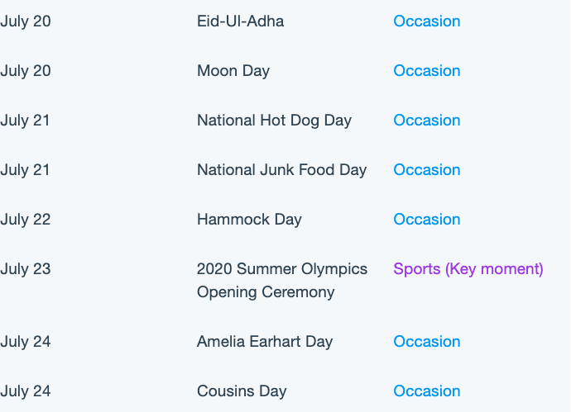Select Amelia Earhart Day event name
Viewport: 571px width, 412px height.
[265, 343]
